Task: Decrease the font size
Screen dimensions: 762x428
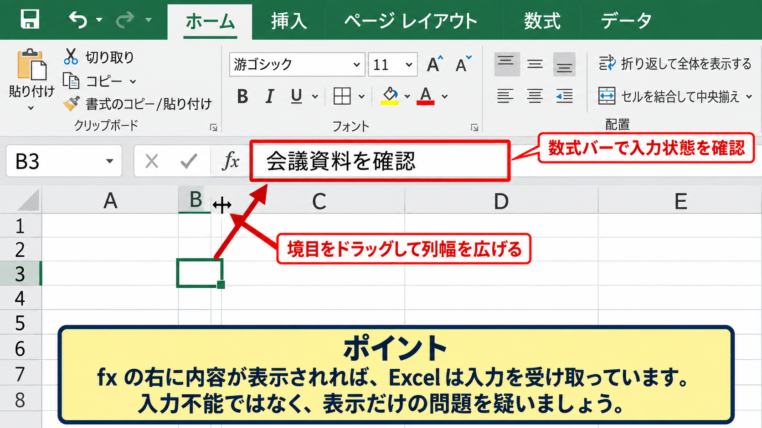Action: point(463,64)
